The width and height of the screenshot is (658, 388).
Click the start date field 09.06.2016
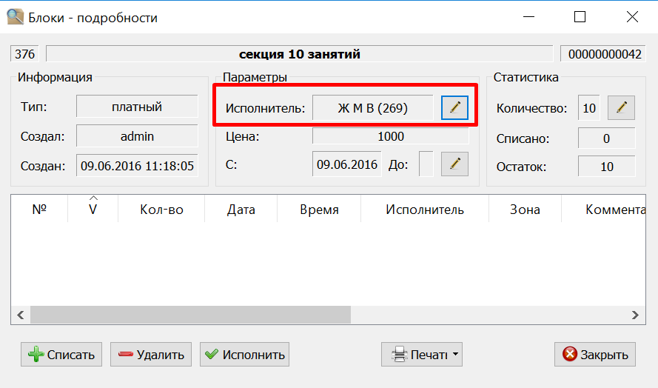click(346, 164)
